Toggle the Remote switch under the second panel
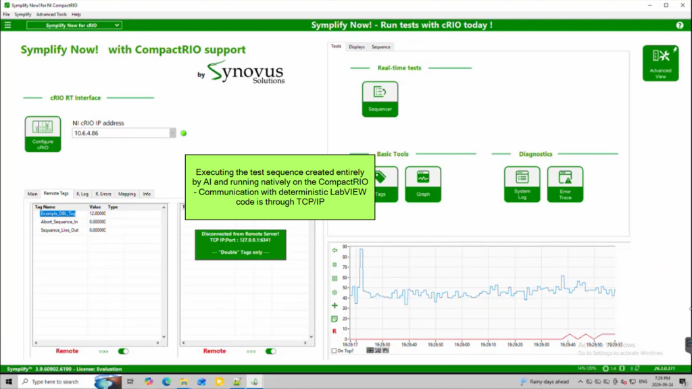The image size is (692, 389). pos(270,351)
